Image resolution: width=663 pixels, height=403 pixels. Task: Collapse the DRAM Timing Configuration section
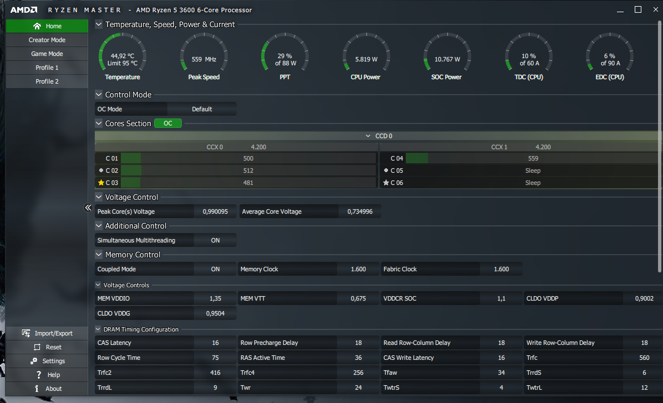tap(98, 329)
